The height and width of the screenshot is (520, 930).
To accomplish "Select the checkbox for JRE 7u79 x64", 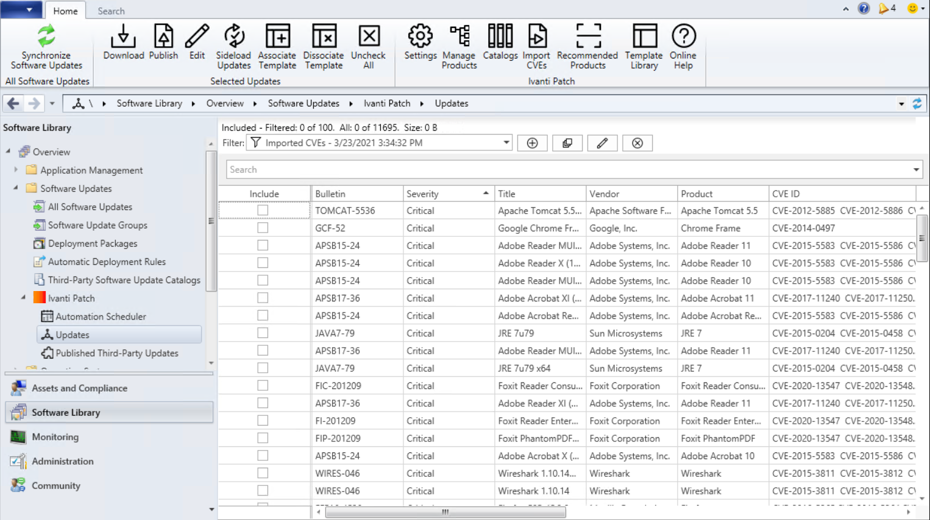I will [263, 368].
